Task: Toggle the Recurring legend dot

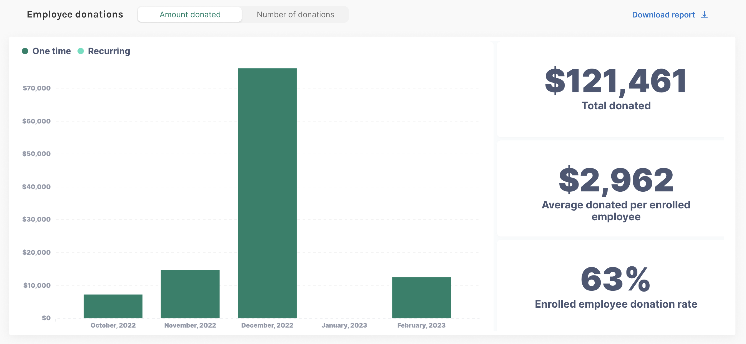Action: pos(81,51)
